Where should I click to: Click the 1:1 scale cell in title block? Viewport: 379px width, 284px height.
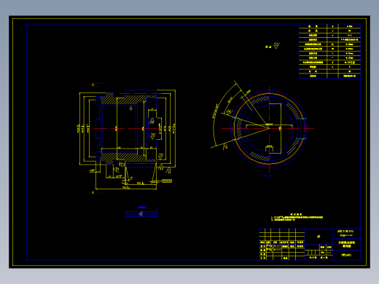329,253
